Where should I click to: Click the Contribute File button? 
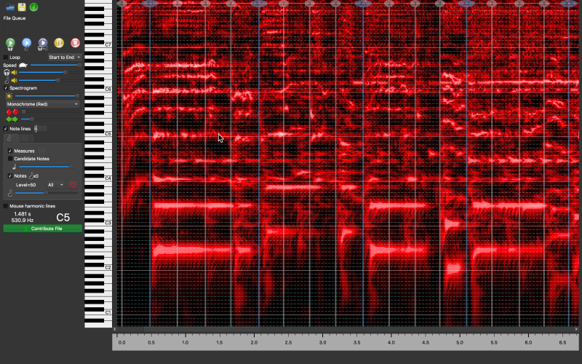(43, 229)
